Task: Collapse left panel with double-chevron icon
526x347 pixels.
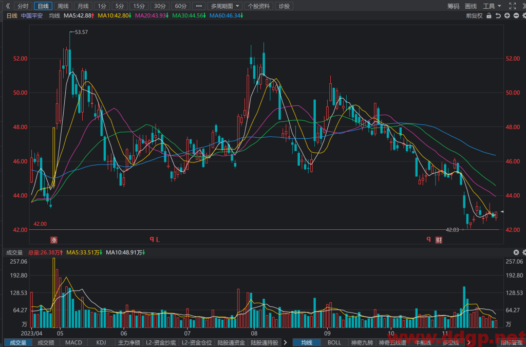Action: 8,6
